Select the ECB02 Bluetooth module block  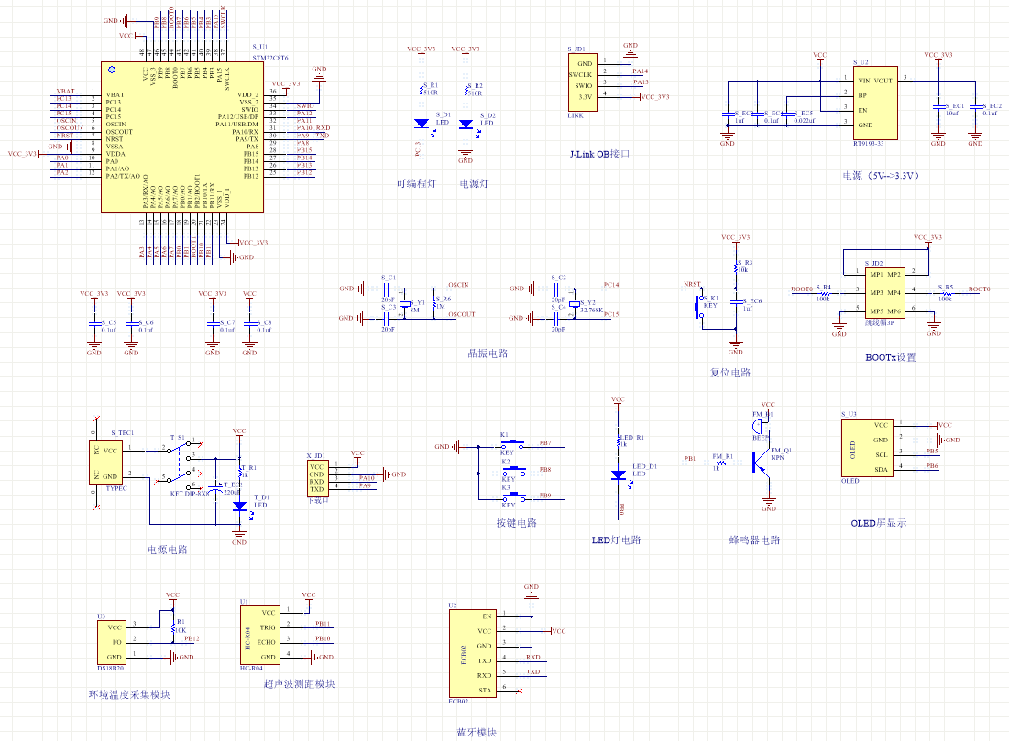(470, 652)
